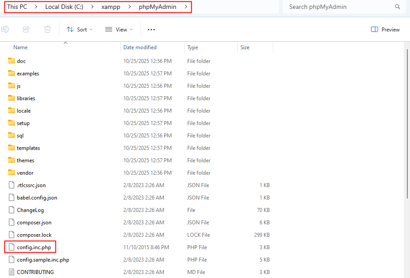Click the Share icon in the toolbar

pos(26,29)
